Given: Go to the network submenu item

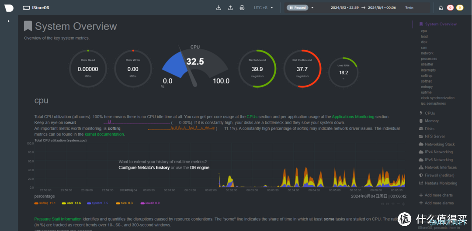Looking at the screenshot, I should point(427,53).
